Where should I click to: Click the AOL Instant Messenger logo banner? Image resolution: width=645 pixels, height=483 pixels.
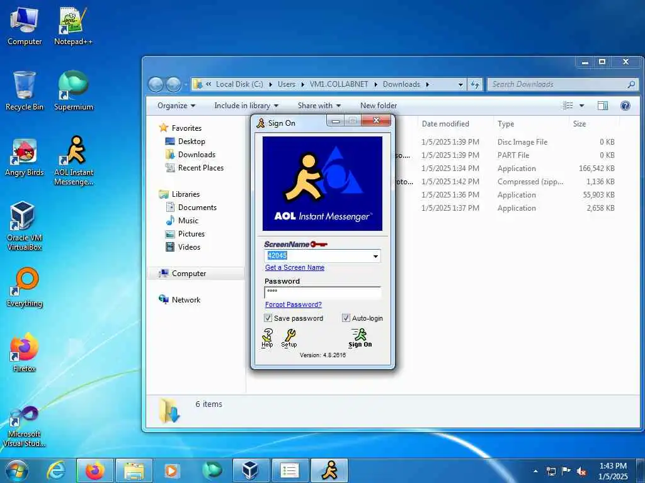pyautogui.click(x=322, y=184)
